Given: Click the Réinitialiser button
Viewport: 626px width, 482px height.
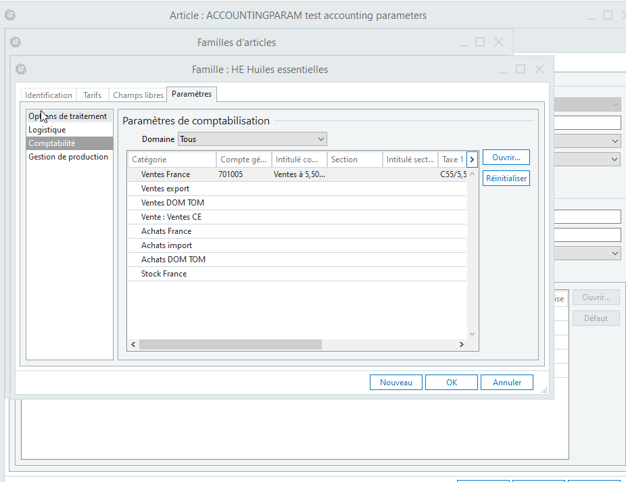Looking at the screenshot, I should click(x=506, y=178).
